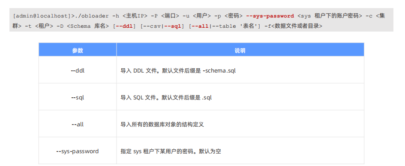Click red '--ddl' option in command block
Screen dimensions: 405x166
124,26
